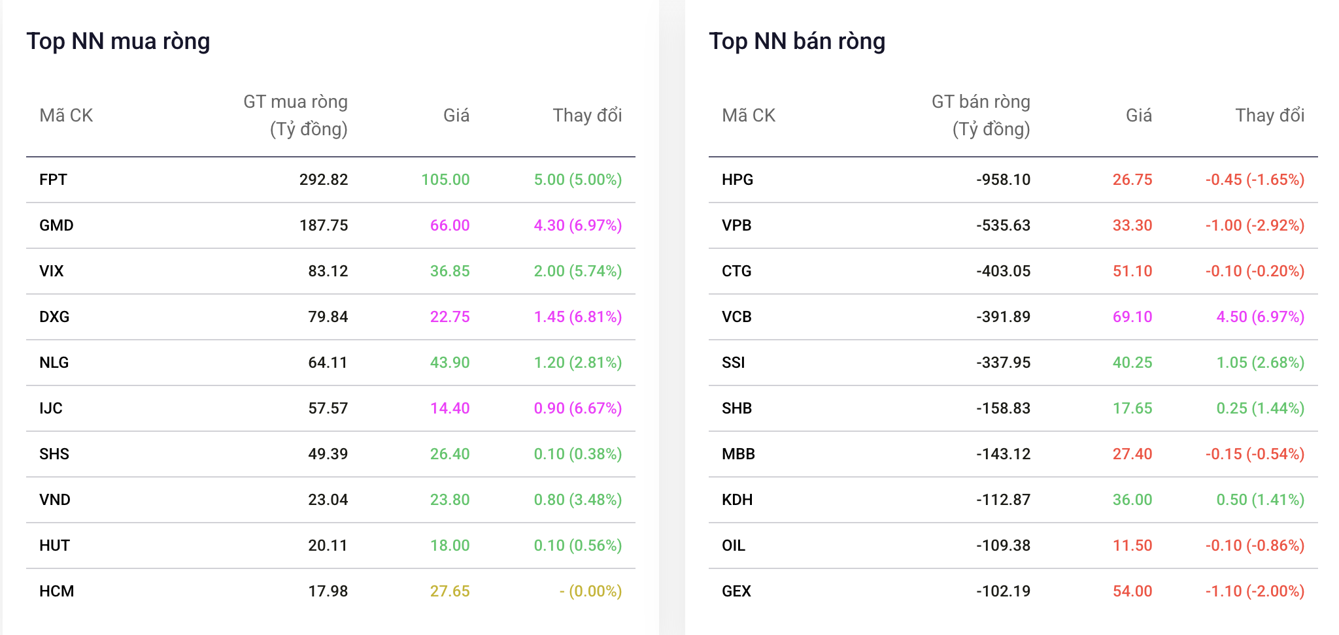This screenshot has width=1339, height=635.
Task: Click the FPT ticker in net buy table
Action: (53, 180)
